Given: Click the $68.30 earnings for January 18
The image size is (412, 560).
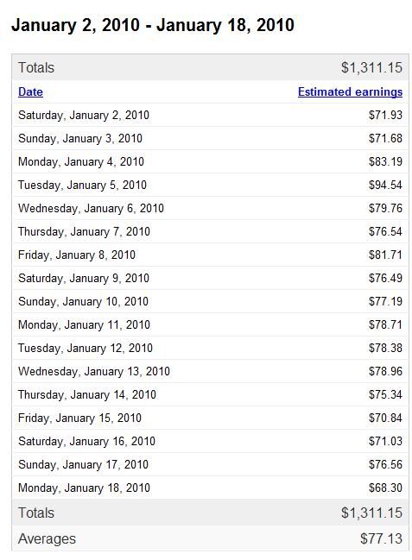Looking at the screenshot, I should click(x=385, y=488).
